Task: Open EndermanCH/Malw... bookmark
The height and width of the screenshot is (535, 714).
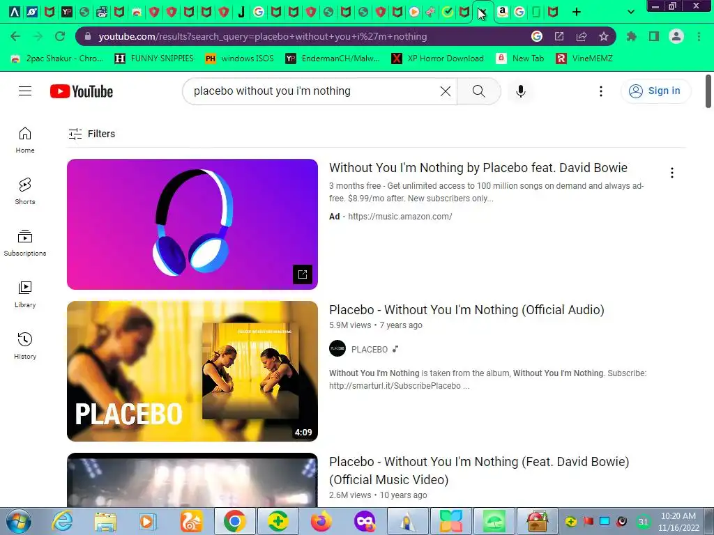Action: (x=333, y=59)
